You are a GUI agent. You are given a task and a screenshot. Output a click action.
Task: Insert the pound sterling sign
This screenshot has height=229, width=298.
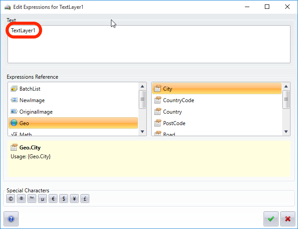point(85,199)
